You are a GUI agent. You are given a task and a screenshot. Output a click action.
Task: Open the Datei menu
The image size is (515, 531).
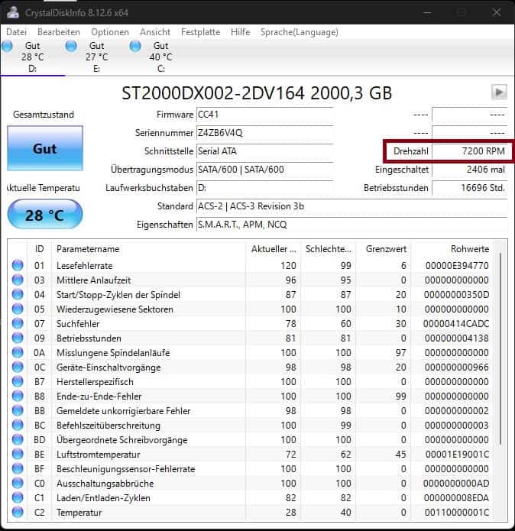[16, 32]
